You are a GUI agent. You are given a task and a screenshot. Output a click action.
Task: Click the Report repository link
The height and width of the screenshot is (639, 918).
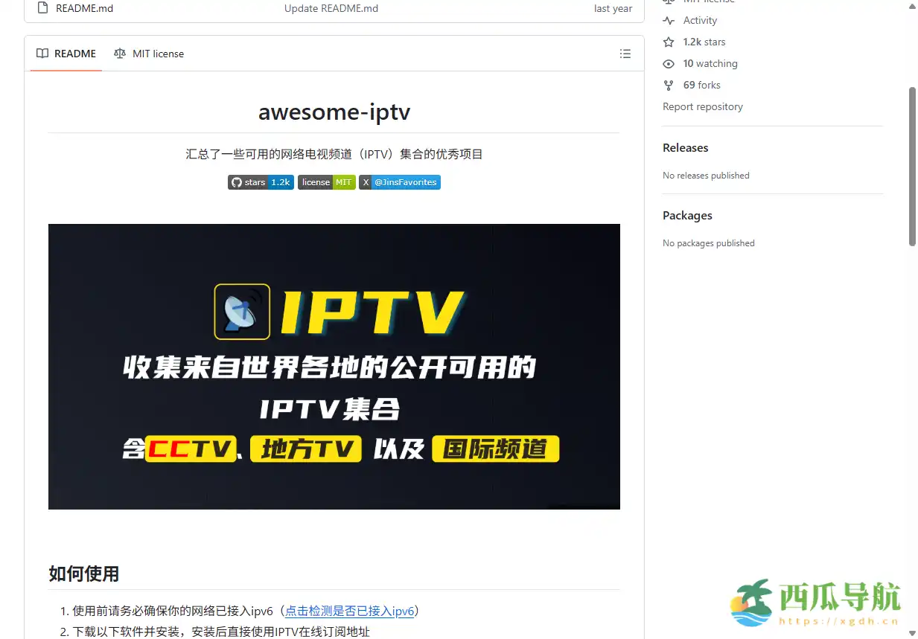point(702,106)
